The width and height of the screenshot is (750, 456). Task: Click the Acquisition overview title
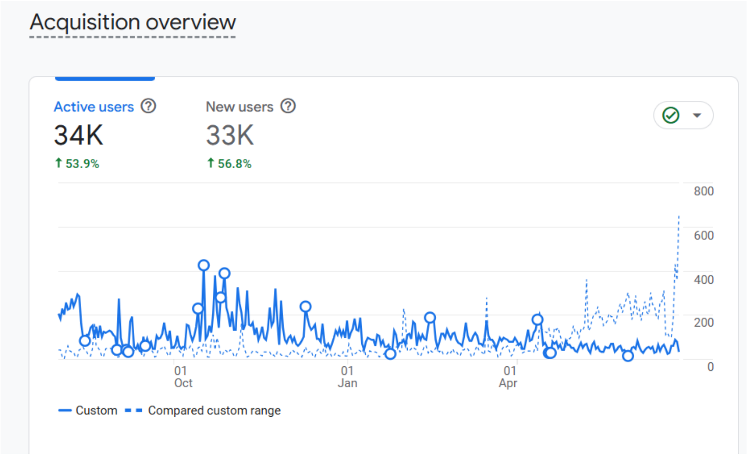click(x=133, y=22)
